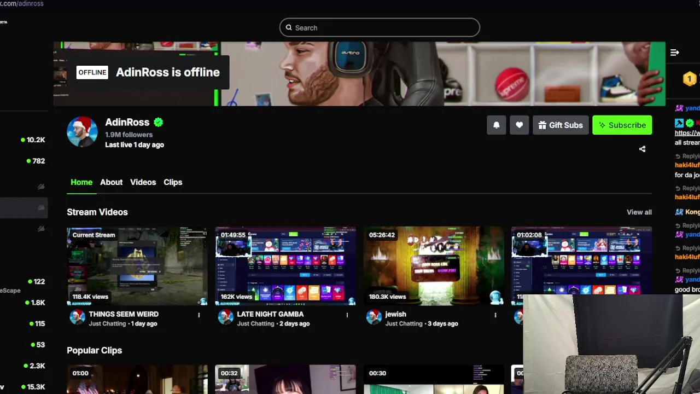Click the notification bell icon
The width and height of the screenshot is (700, 394).
click(497, 125)
